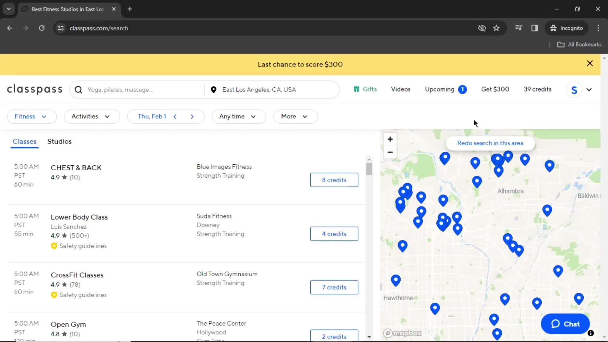Image resolution: width=608 pixels, height=342 pixels.
Task: Open the Open Gym listing
Action: coord(68,325)
